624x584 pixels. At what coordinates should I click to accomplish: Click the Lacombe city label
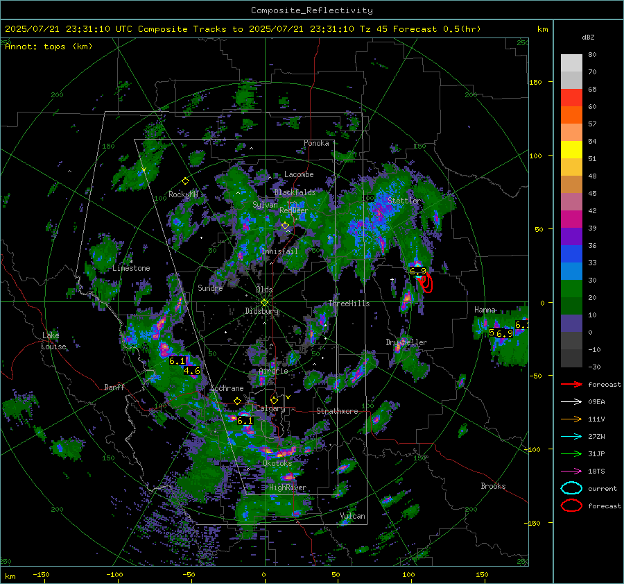point(299,174)
